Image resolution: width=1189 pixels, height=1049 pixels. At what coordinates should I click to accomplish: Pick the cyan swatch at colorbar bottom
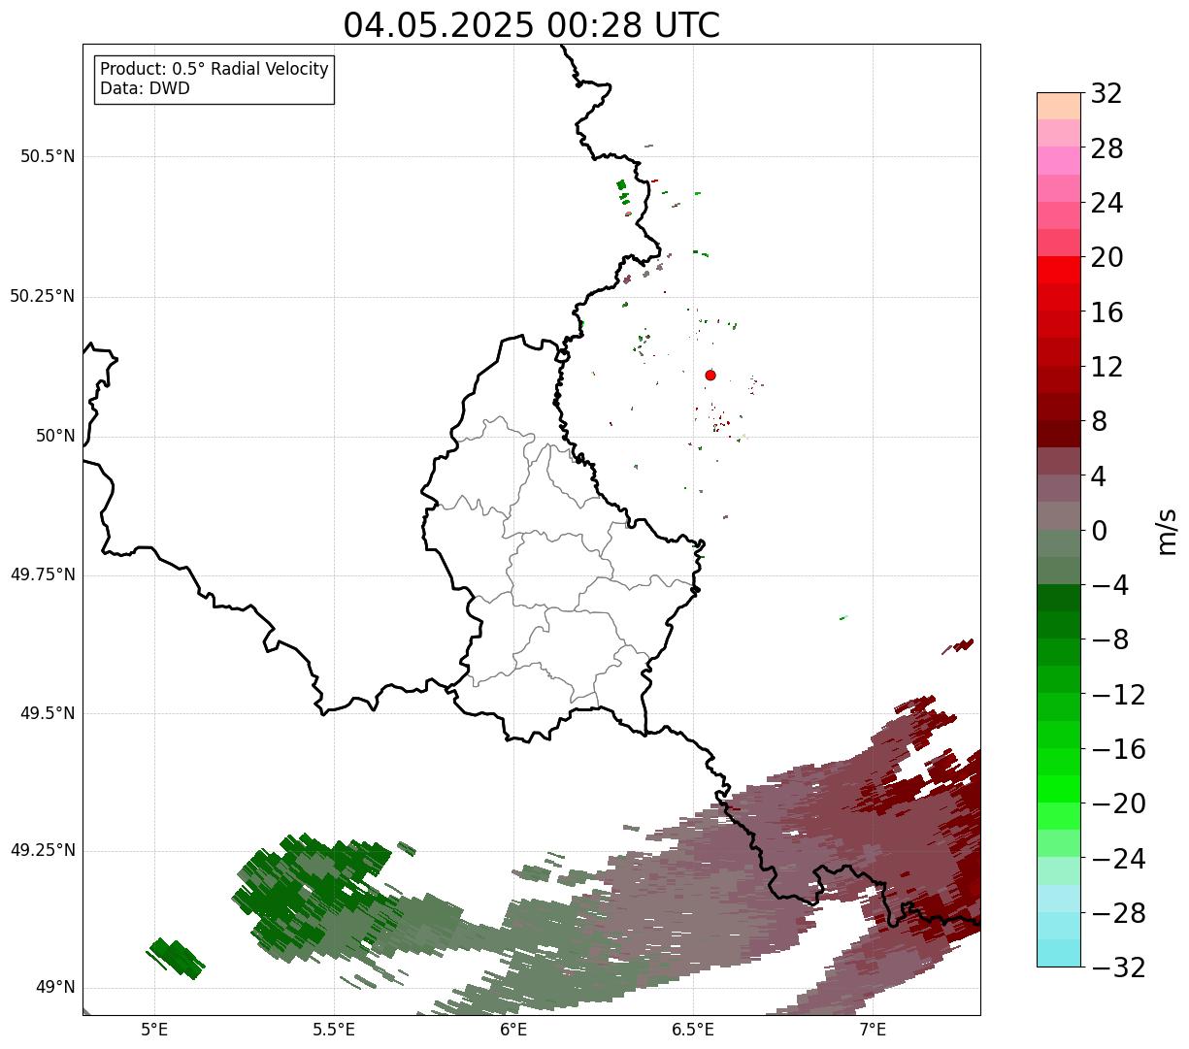coord(1059,953)
